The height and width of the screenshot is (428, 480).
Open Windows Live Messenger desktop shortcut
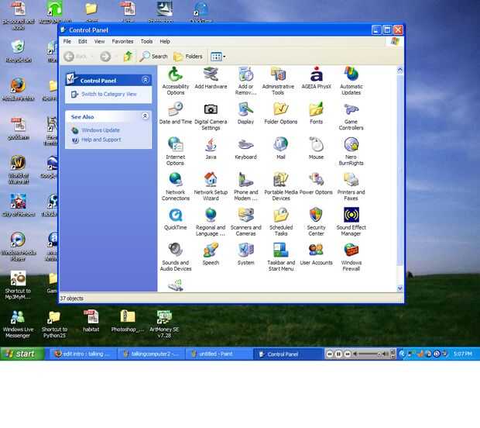(x=18, y=324)
